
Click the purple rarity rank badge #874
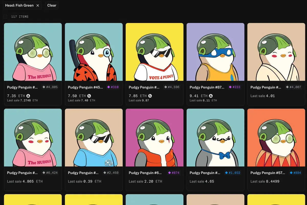174,173
